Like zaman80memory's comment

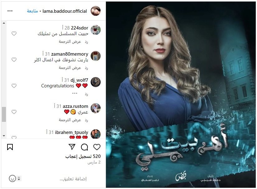click(14, 60)
